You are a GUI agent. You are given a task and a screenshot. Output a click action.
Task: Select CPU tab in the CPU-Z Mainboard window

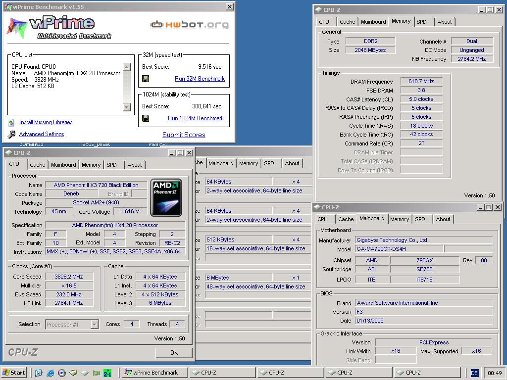click(323, 219)
